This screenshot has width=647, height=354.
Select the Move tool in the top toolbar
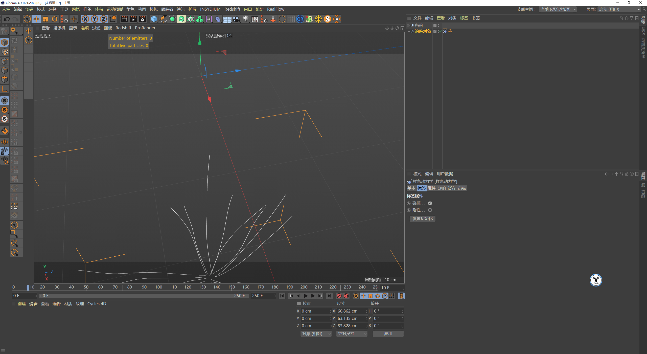coord(36,19)
